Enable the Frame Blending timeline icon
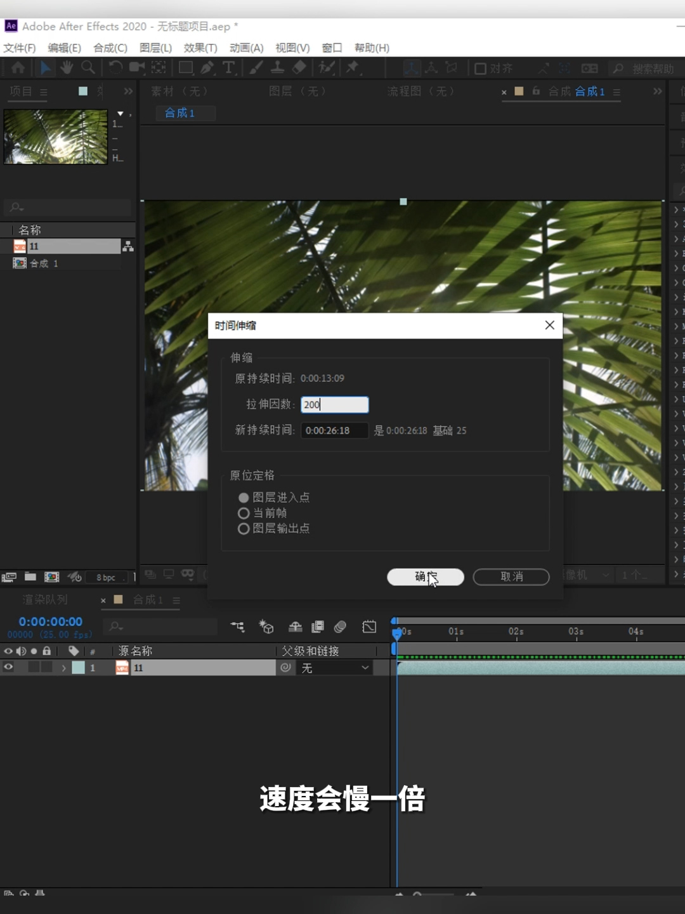This screenshot has height=914, width=685. point(318,627)
